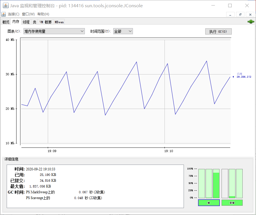Open the 帮助(H) help menu
256x215 pixels.
[43, 14]
